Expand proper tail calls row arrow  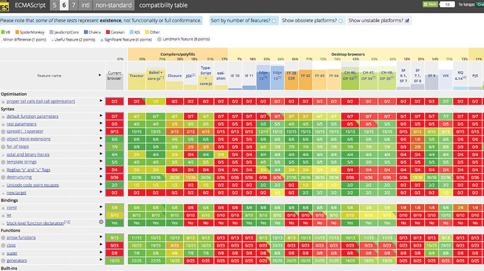pos(101,101)
